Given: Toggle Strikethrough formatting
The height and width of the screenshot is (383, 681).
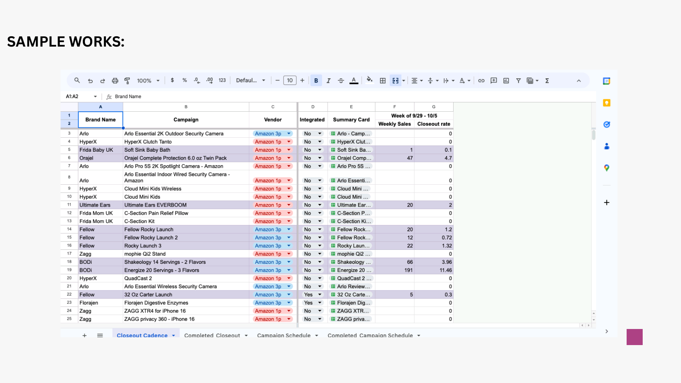Looking at the screenshot, I should tap(341, 81).
